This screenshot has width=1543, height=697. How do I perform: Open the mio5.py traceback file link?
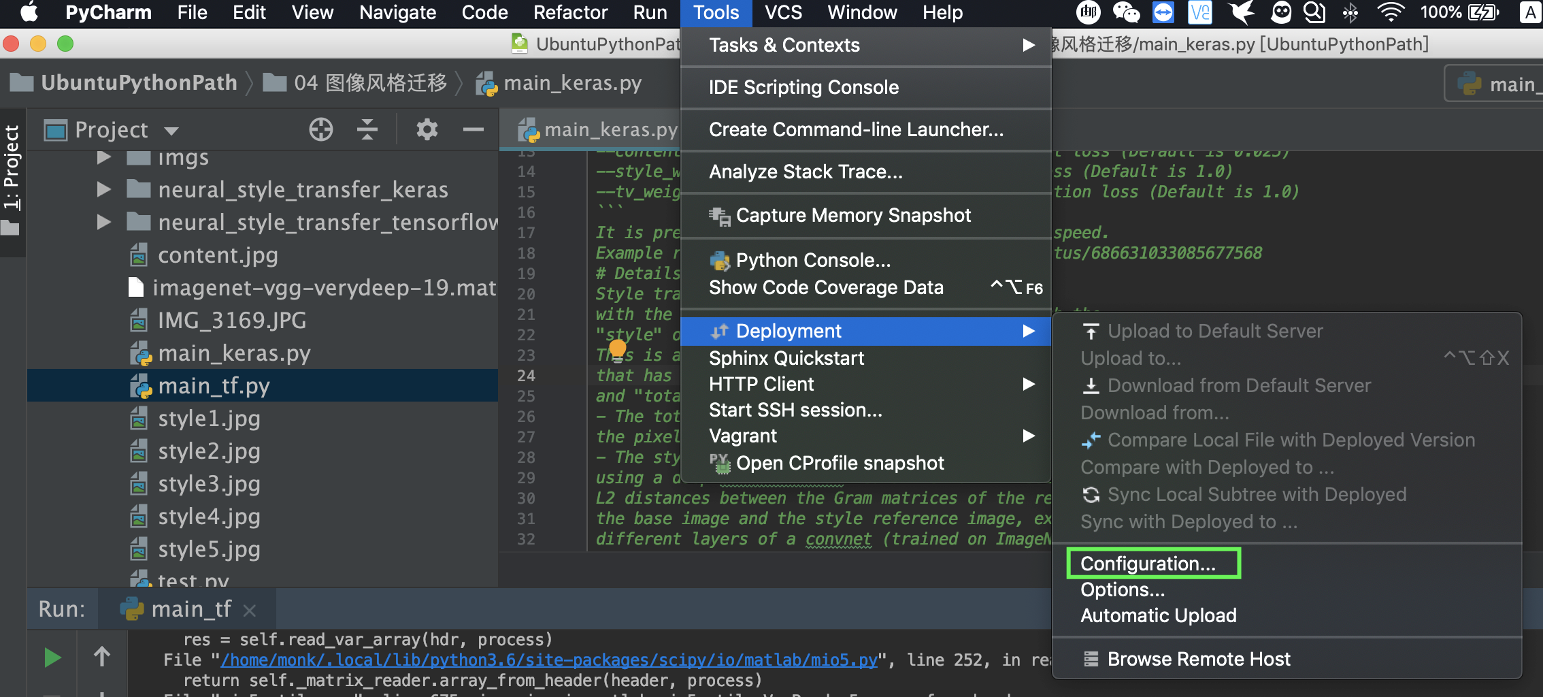[x=548, y=660]
